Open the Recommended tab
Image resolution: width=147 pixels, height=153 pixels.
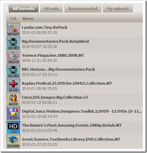point(83,9)
